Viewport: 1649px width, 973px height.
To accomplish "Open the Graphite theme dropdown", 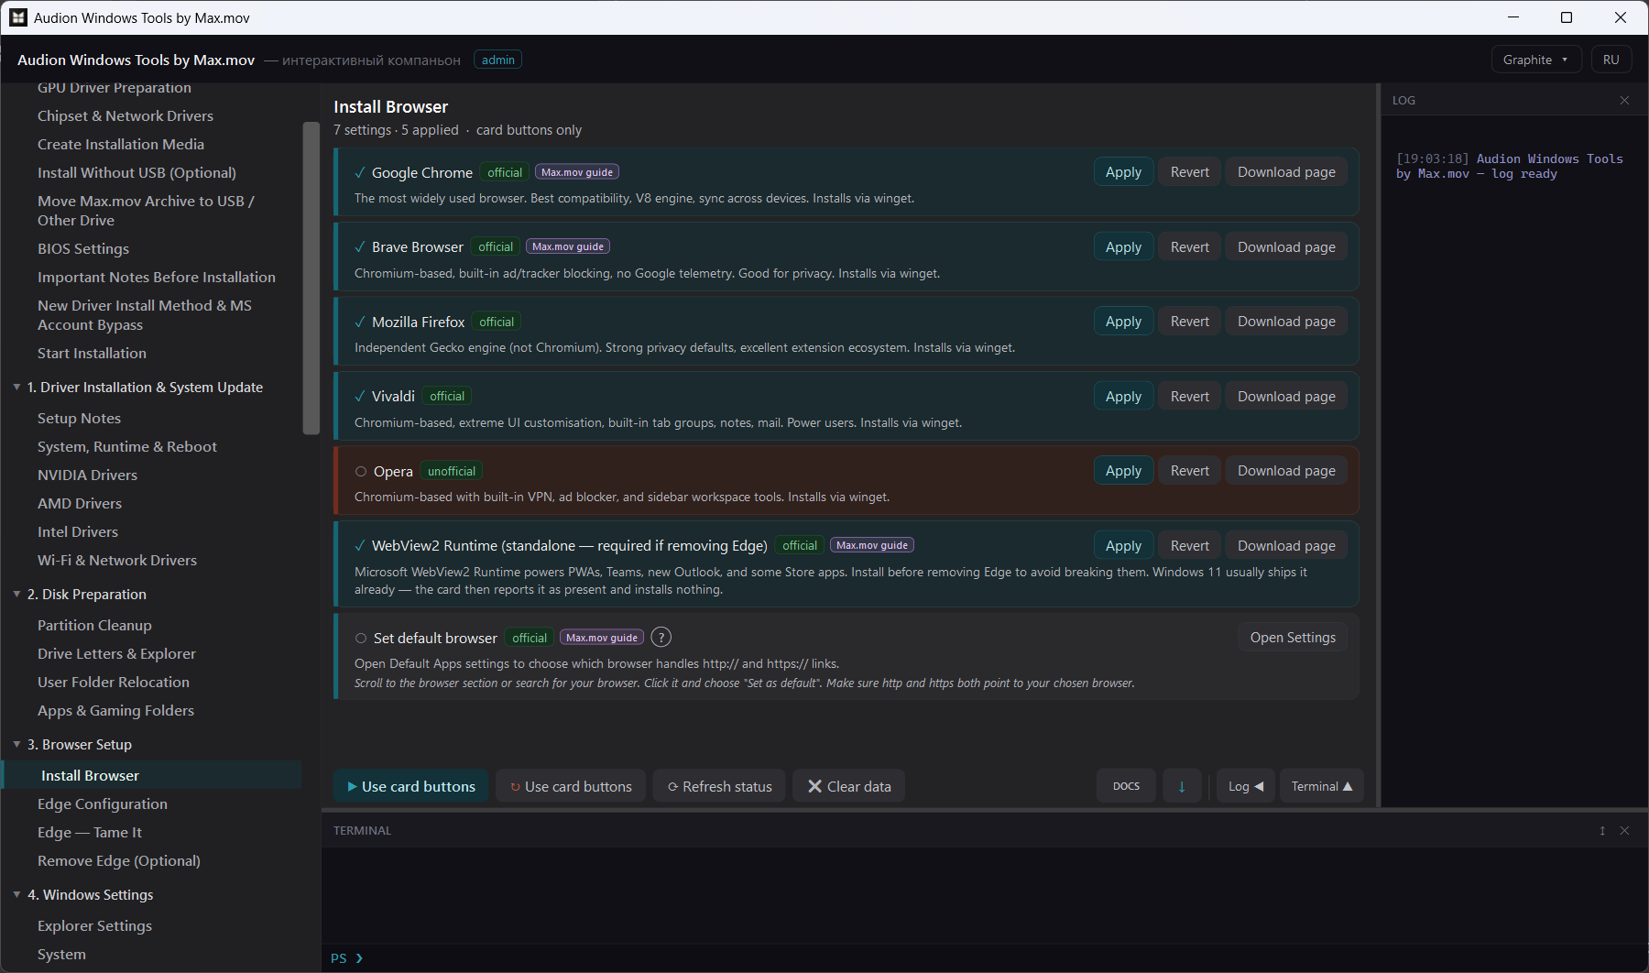I will pos(1535,60).
